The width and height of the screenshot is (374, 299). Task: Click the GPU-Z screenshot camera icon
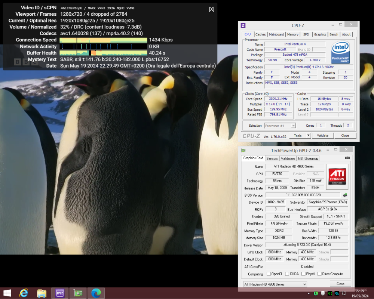point(347,158)
